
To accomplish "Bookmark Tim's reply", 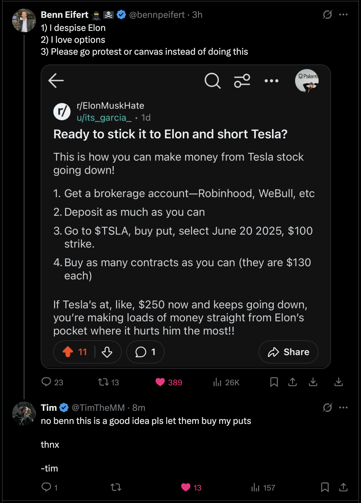I will pyautogui.click(x=325, y=487).
